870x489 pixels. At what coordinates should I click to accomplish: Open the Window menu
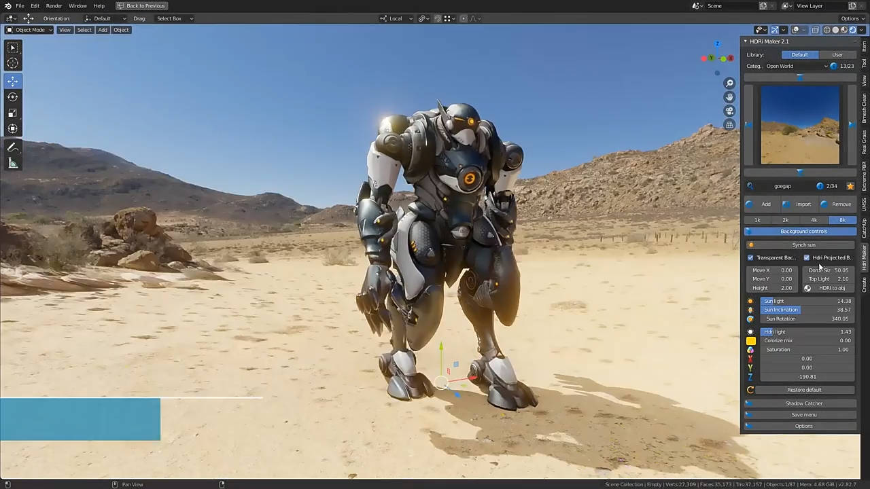[77, 5]
